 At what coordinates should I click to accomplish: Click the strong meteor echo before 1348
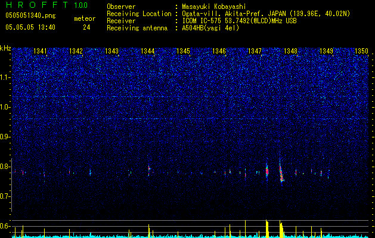click(281, 171)
